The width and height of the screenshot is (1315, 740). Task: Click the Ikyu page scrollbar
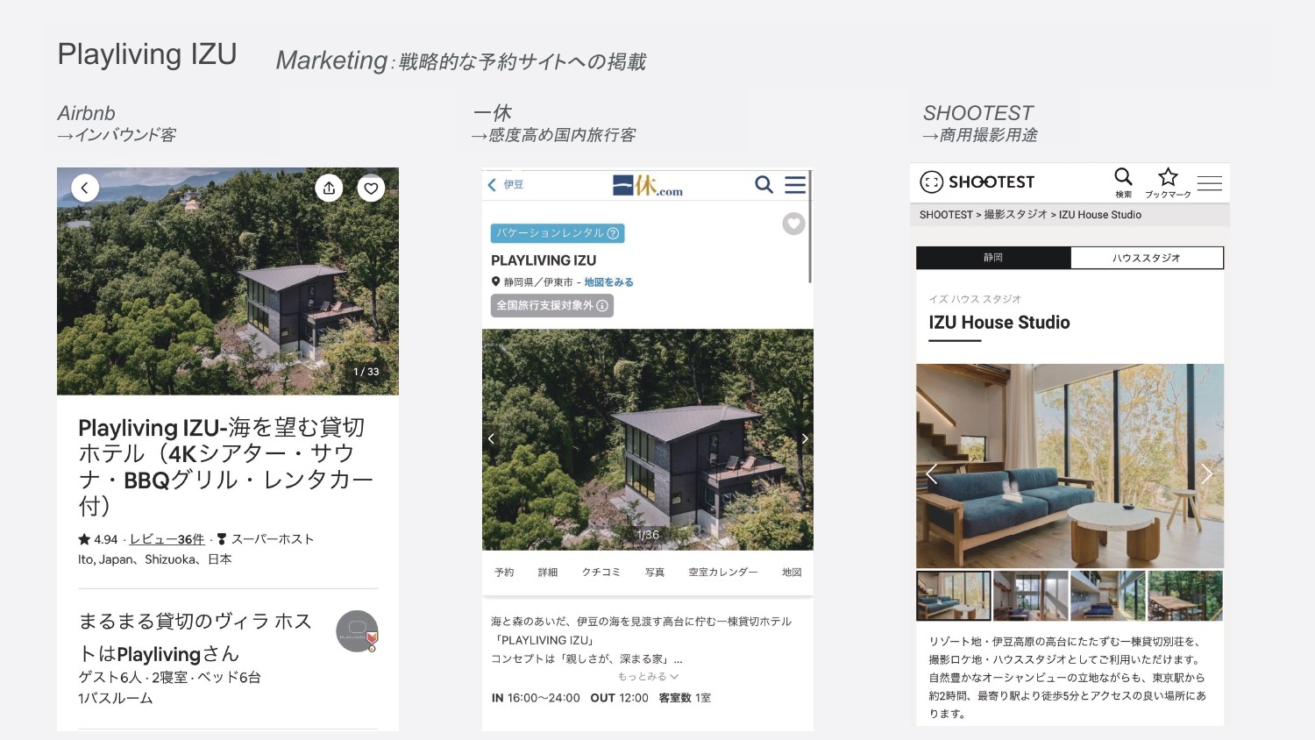pos(809,227)
